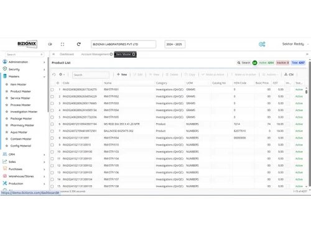Click the star icon beside Product Master
Screen dimensions: 311x233
pos(7,91)
